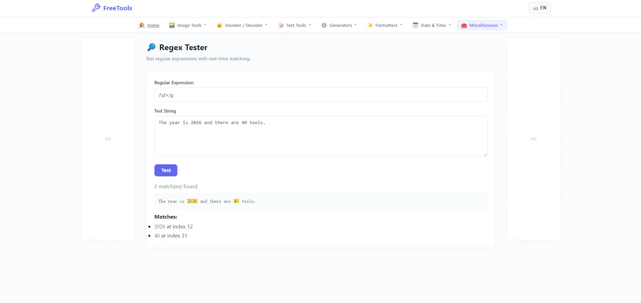The image size is (641, 303).
Task: Click the Formatters sparkle icon
Action: tap(370, 25)
